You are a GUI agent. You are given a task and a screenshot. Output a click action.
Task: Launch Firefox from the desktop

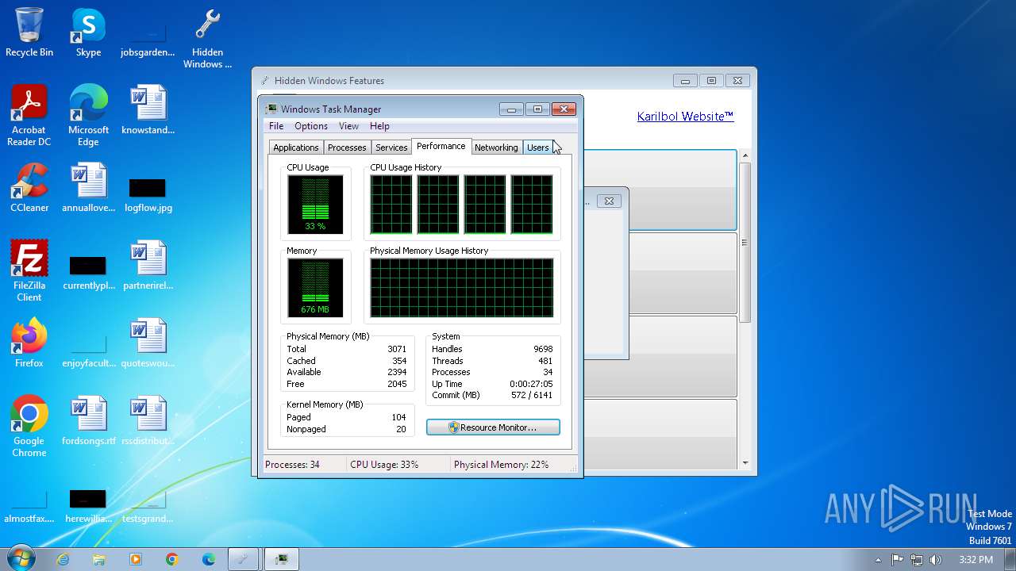click(x=29, y=343)
